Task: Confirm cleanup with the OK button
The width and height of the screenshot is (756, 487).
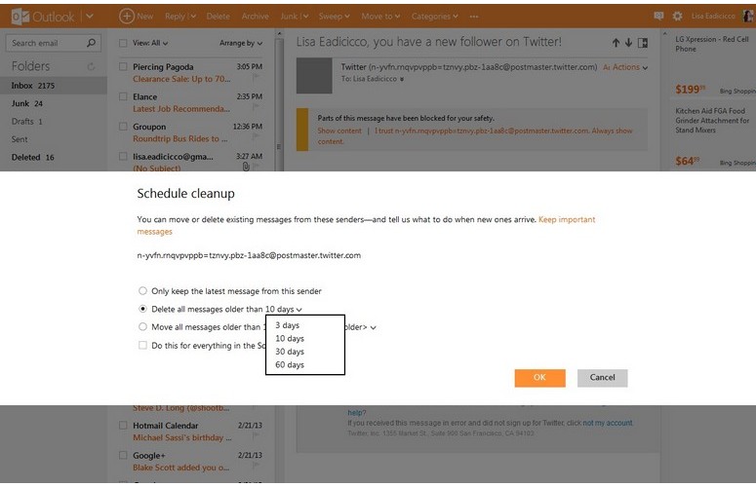Action: click(x=539, y=378)
